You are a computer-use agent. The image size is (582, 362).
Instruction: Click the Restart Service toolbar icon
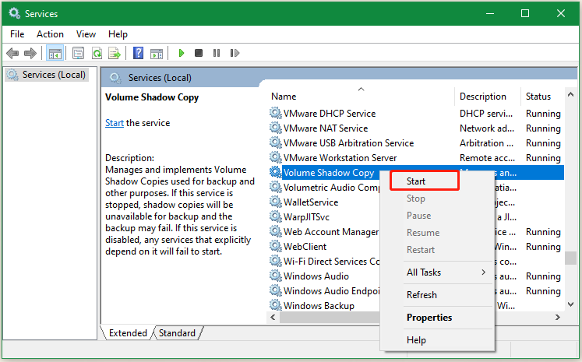[x=235, y=53]
